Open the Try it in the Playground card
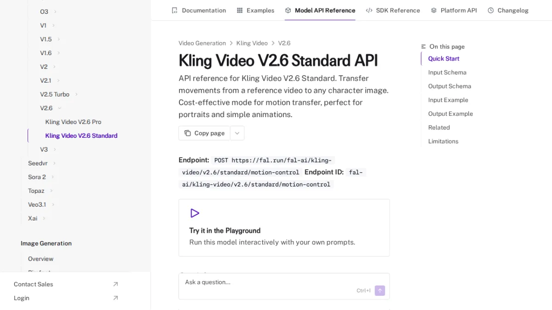552x310 pixels. coord(284,228)
